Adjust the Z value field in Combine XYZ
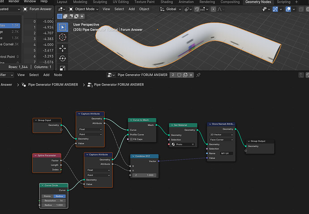 click(x=145, y=175)
